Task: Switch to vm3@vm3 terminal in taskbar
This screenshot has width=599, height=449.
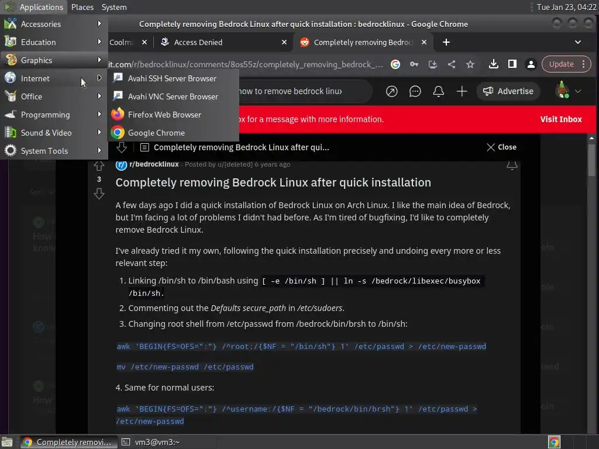Action: click(x=167, y=442)
